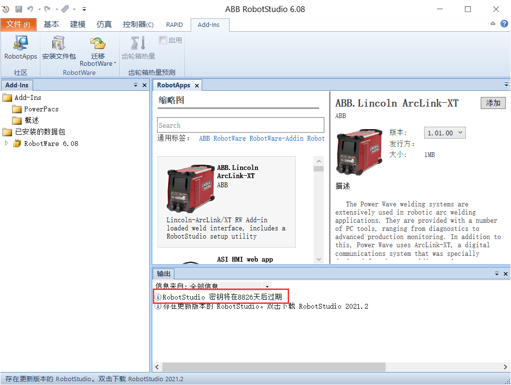Click the save icon in the title bar
The height and width of the screenshot is (385, 511).
click(x=19, y=9)
